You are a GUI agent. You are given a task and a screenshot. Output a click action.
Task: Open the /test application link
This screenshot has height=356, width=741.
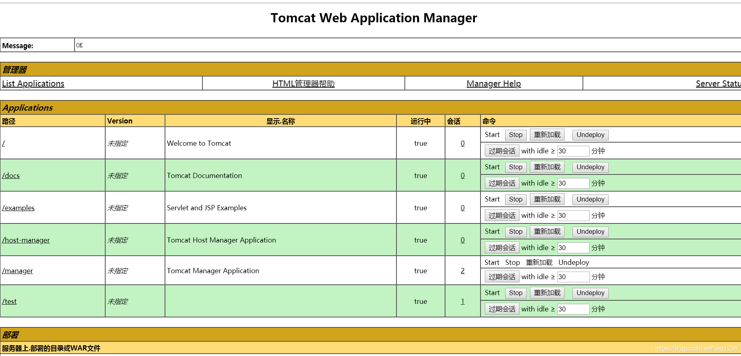9,301
